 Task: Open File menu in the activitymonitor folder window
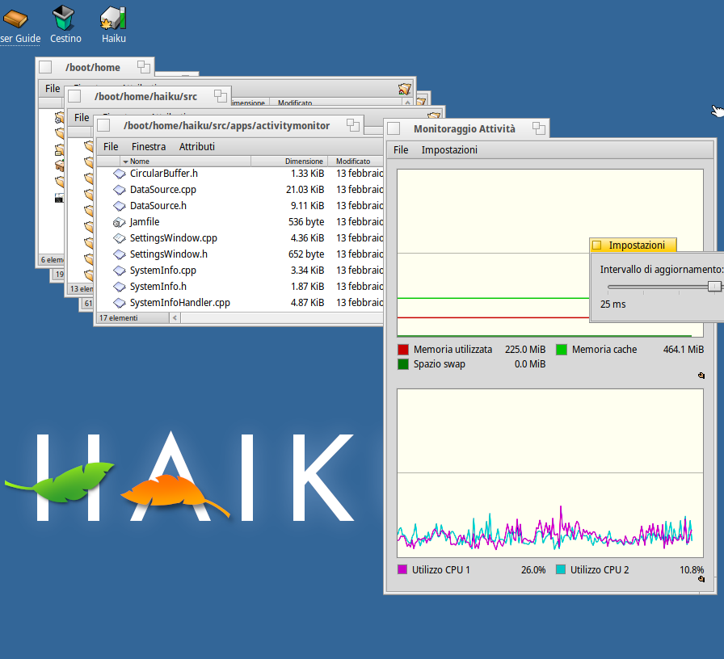[111, 147]
